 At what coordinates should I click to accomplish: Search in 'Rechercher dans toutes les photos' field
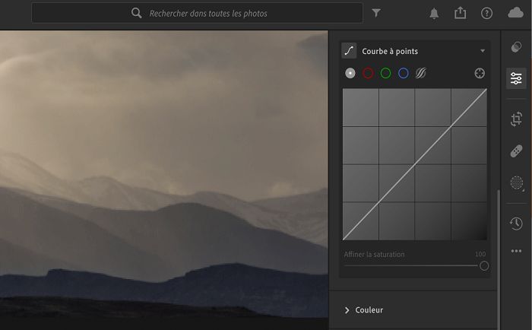click(197, 13)
